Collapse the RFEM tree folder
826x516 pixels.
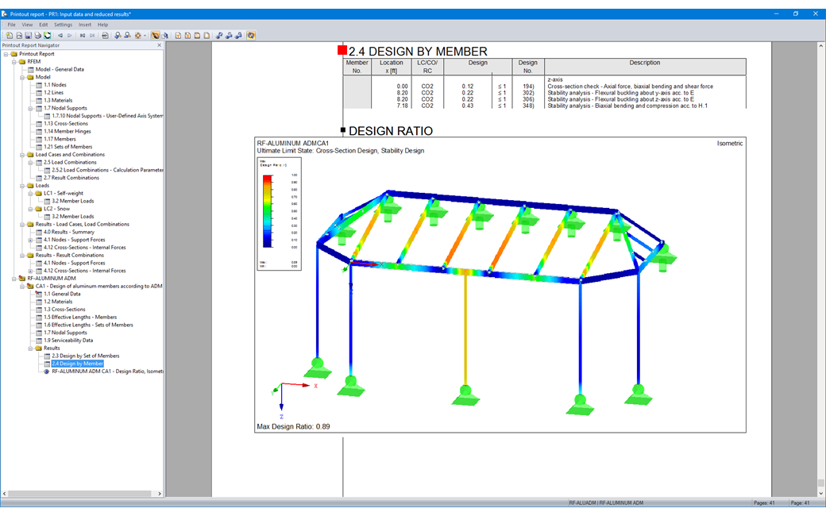click(x=14, y=62)
